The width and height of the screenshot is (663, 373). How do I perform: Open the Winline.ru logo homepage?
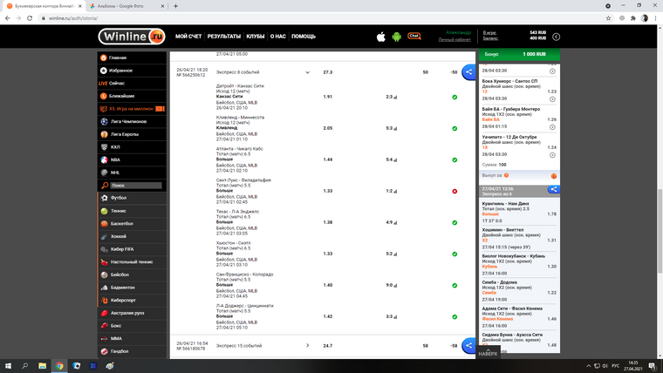point(132,37)
